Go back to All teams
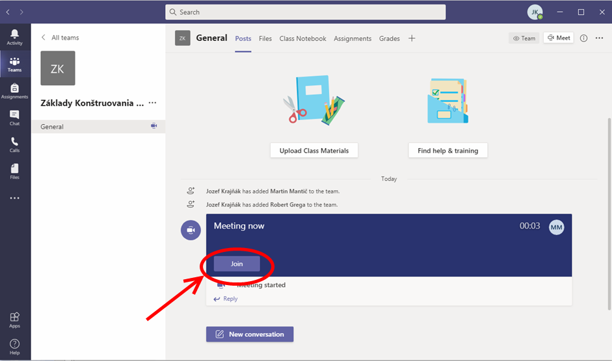Viewport: 612px width, 361px height. (60, 38)
